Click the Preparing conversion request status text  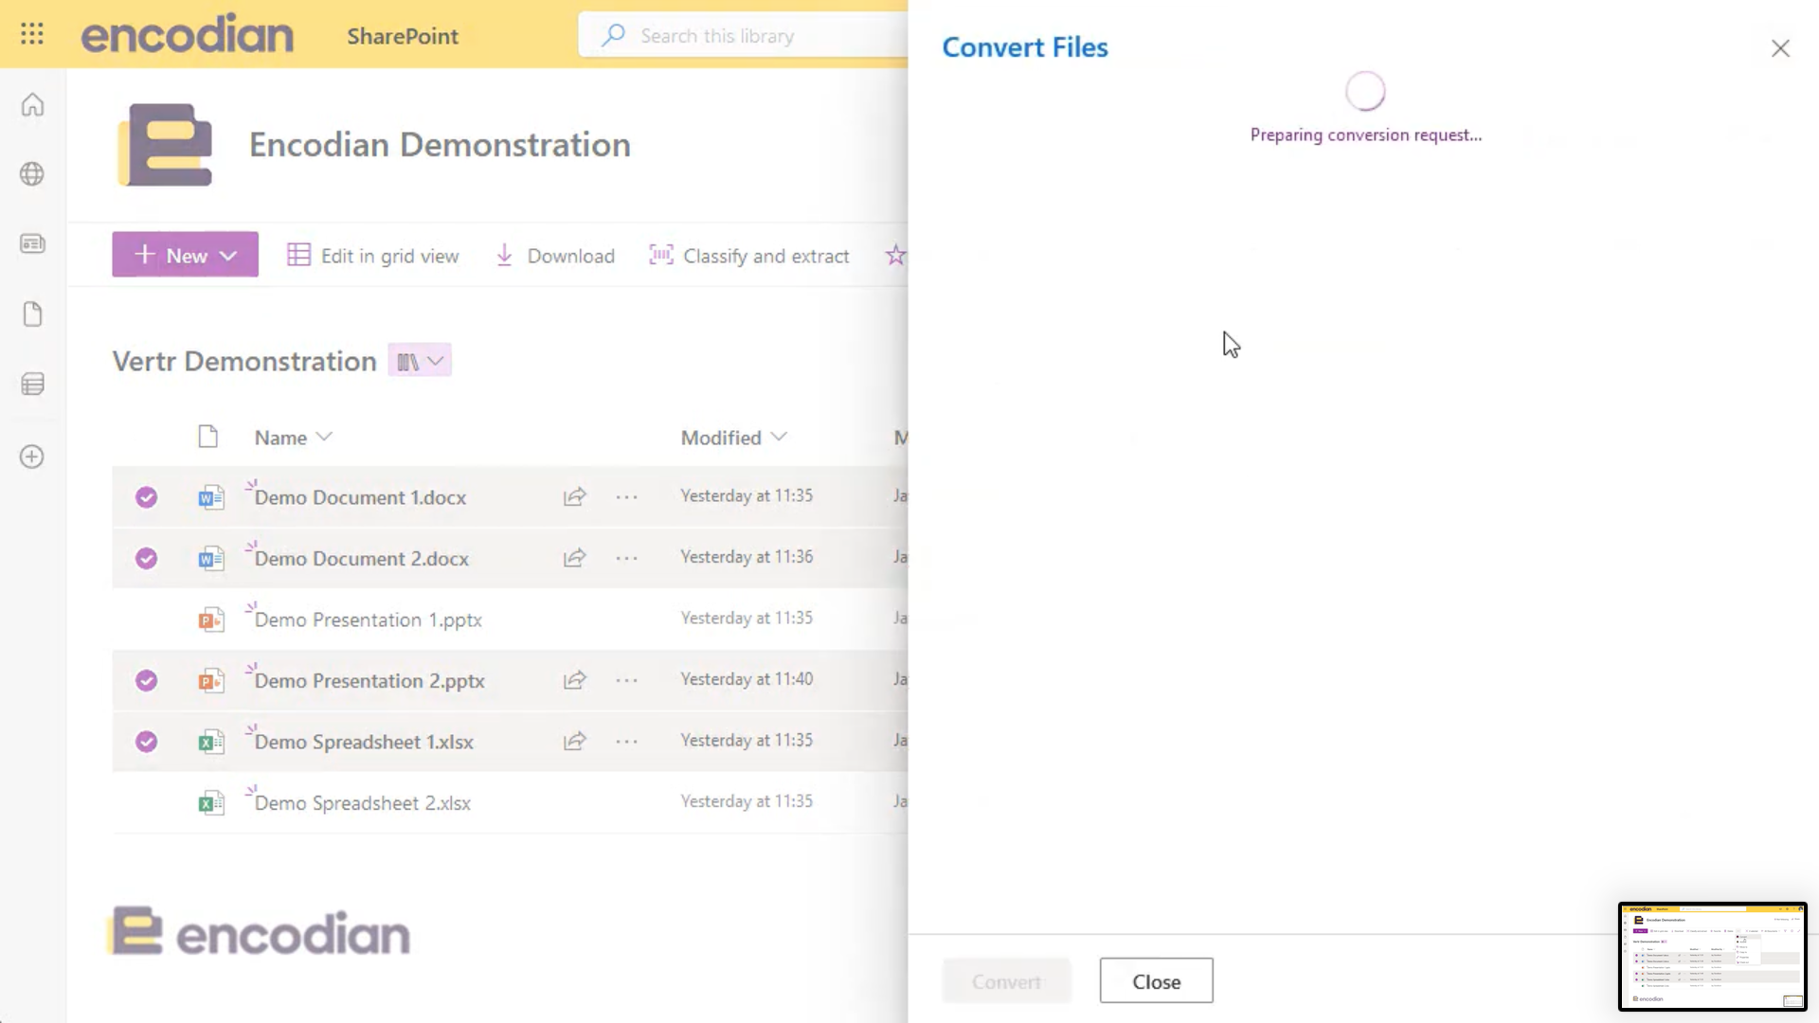[1365, 135]
